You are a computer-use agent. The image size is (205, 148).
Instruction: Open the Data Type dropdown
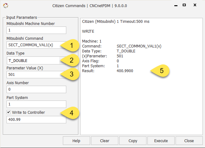point(36,60)
